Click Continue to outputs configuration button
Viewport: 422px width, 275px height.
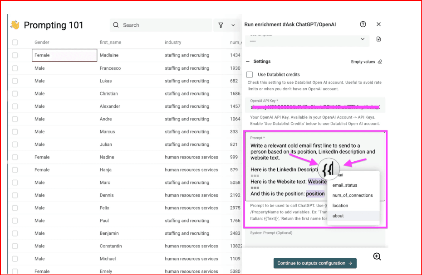click(314, 263)
